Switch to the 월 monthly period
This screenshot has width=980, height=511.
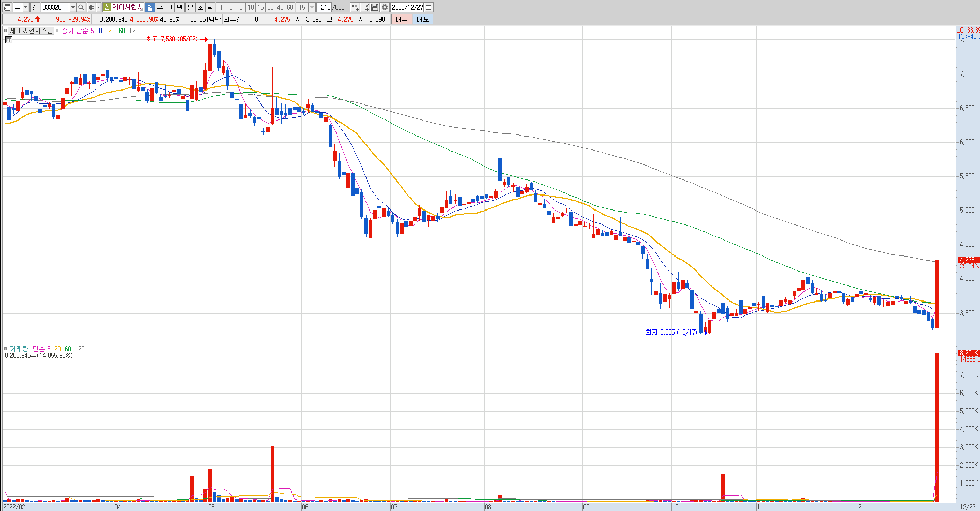170,7
